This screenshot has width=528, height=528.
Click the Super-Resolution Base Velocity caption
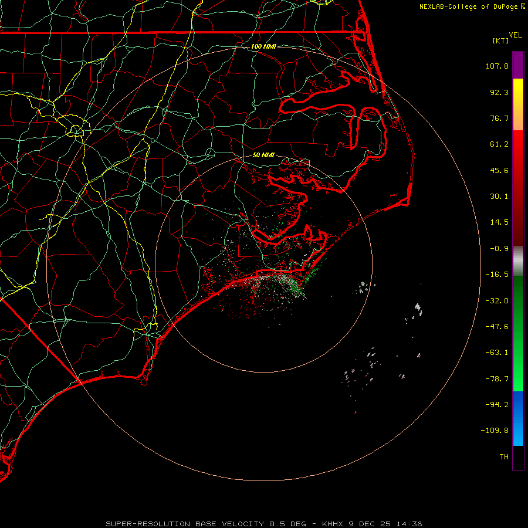tap(263, 524)
